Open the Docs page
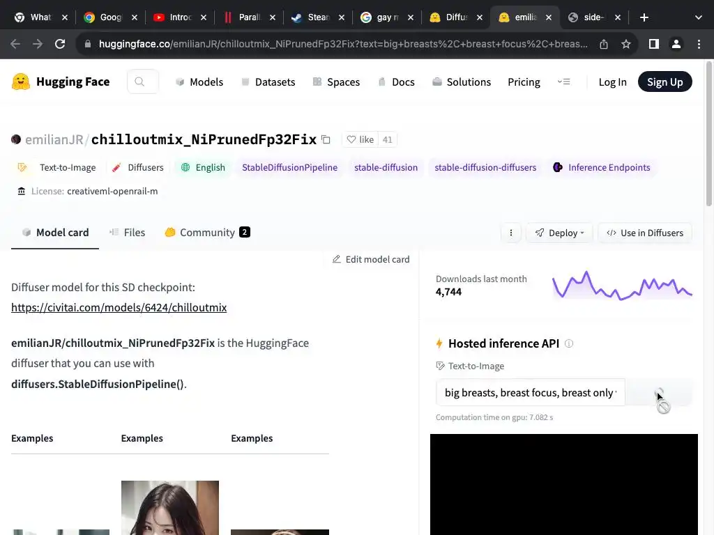The width and height of the screenshot is (714, 535). click(x=397, y=82)
